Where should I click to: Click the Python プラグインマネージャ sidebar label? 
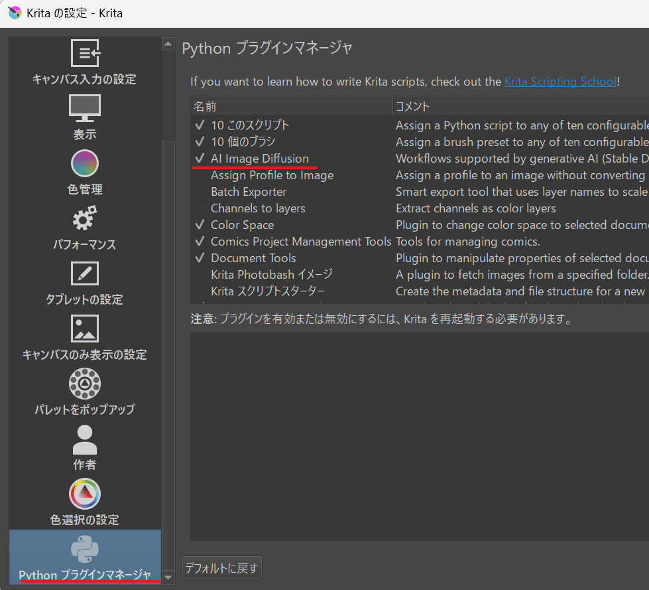pyautogui.click(x=85, y=575)
